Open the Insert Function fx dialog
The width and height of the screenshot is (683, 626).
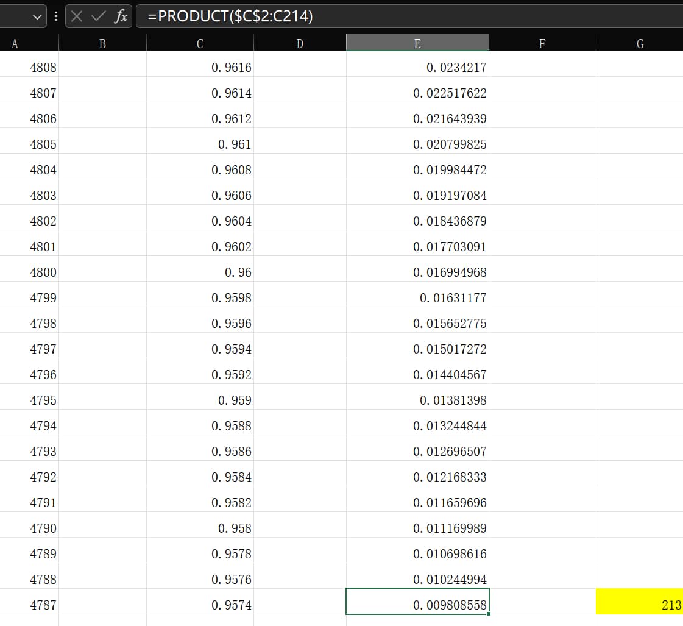(x=121, y=16)
